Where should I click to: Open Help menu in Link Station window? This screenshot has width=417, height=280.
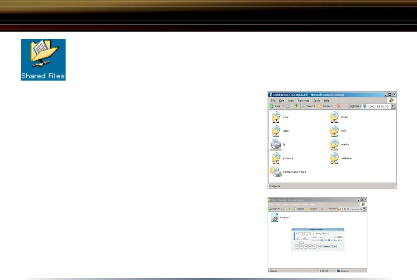327,101
